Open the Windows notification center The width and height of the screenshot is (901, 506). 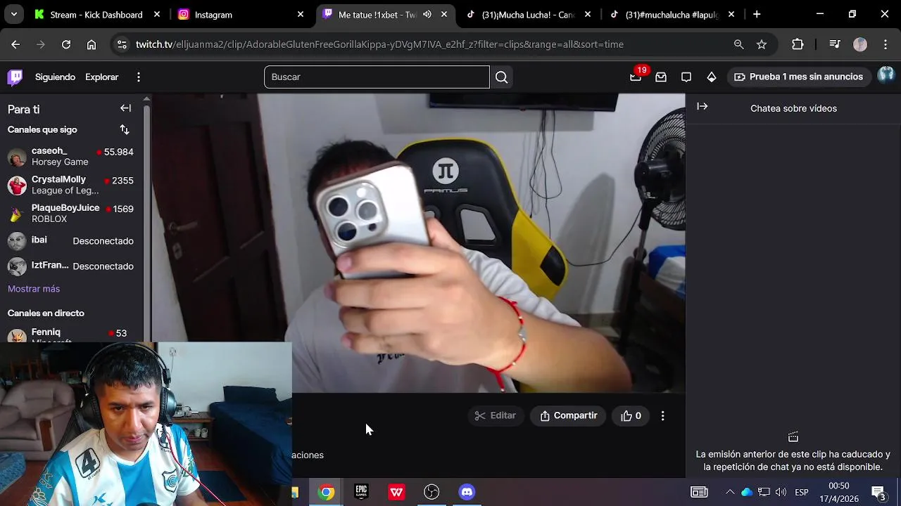coord(878,492)
